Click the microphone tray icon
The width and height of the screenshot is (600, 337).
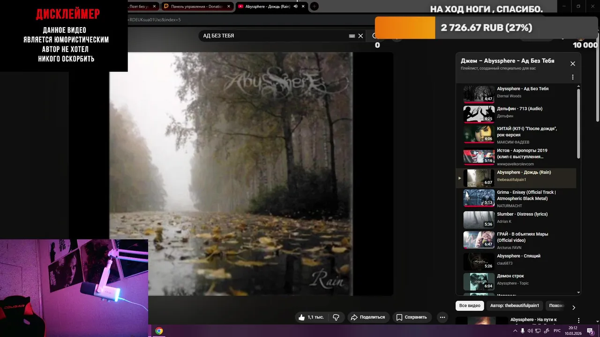523,331
